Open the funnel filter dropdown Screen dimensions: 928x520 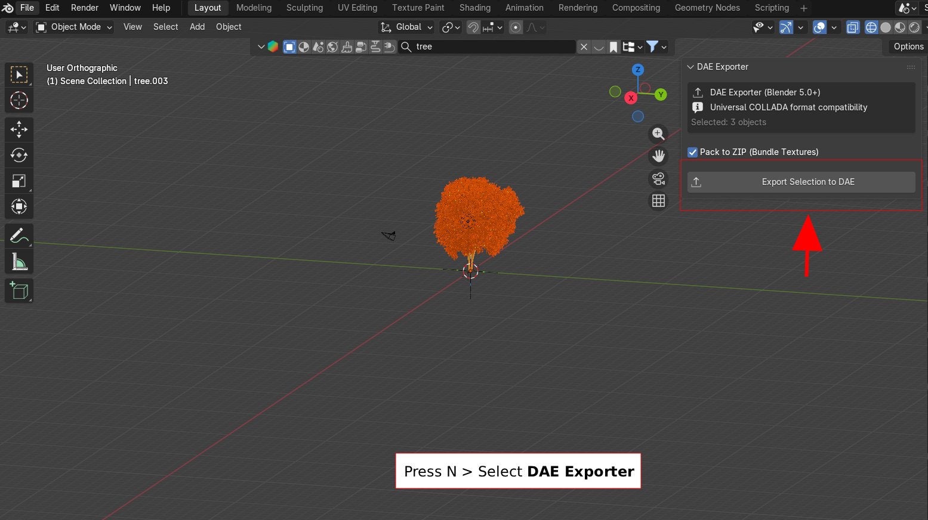coord(656,47)
